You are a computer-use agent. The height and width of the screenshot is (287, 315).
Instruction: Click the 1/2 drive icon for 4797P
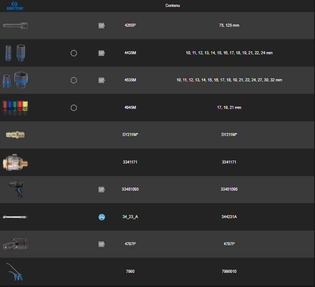(x=102, y=244)
